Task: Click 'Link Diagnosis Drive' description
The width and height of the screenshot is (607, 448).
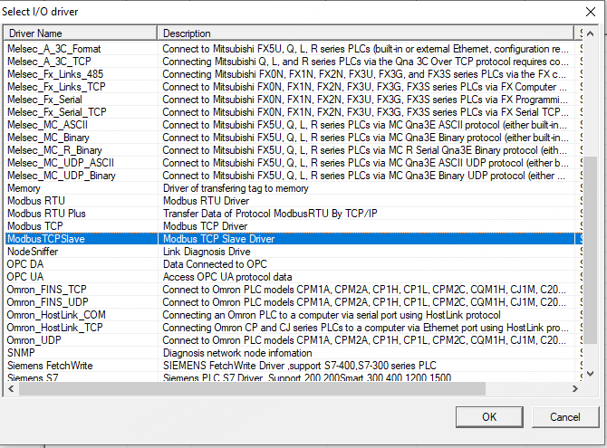Action: (x=207, y=252)
